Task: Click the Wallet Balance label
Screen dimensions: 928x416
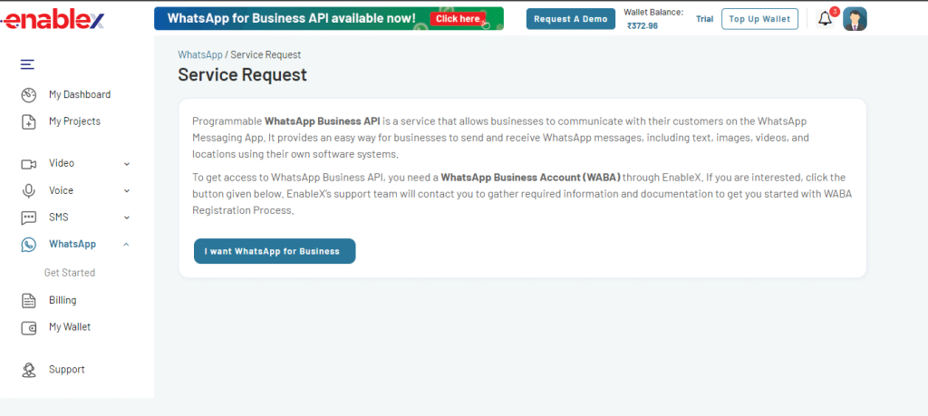Action: coord(653,12)
